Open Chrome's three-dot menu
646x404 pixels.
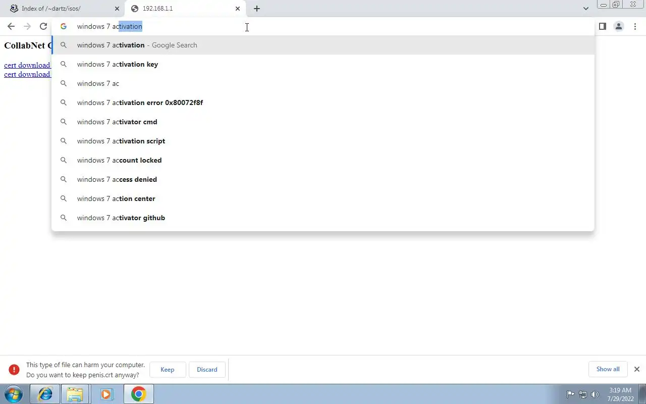click(x=635, y=26)
